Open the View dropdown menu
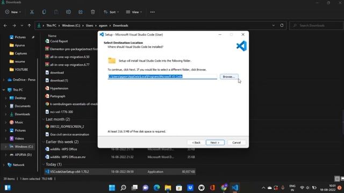 point(134,12)
